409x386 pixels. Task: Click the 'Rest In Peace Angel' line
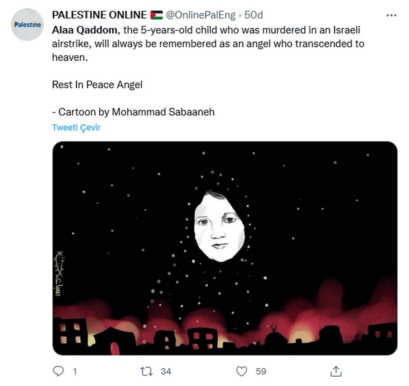(x=97, y=85)
